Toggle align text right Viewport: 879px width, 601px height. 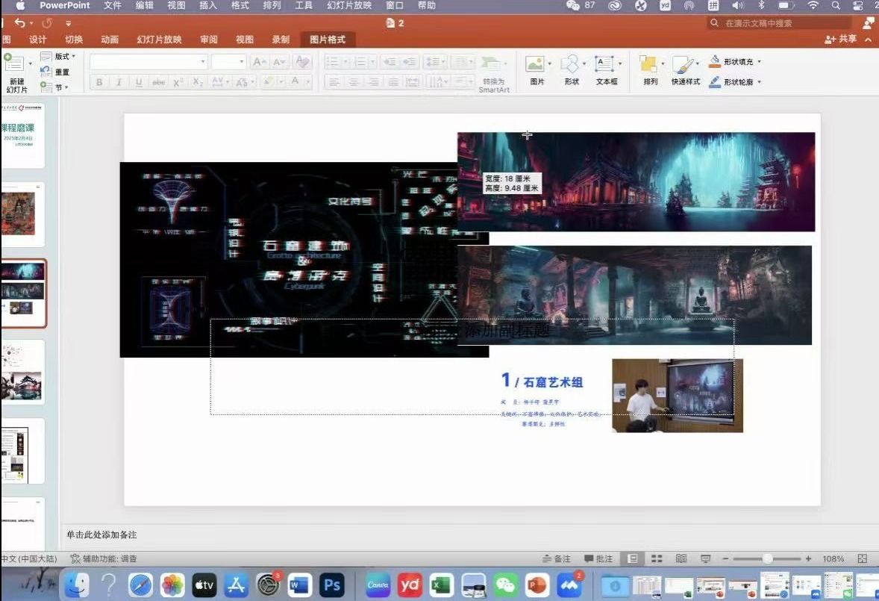(x=373, y=82)
